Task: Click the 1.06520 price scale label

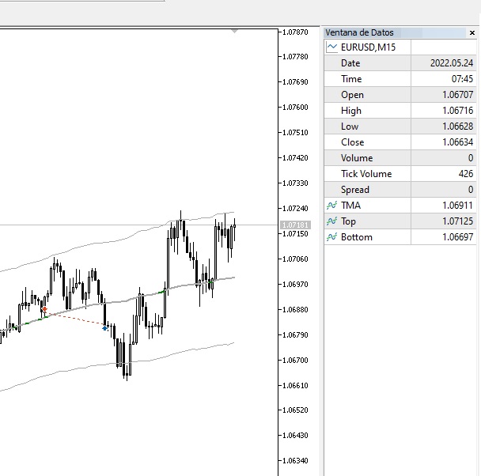Action: pyautogui.click(x=295, y=410)
